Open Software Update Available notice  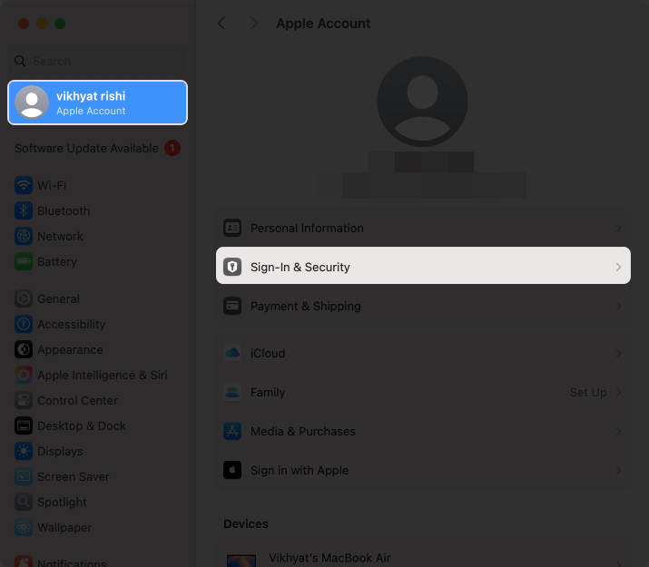86,148
